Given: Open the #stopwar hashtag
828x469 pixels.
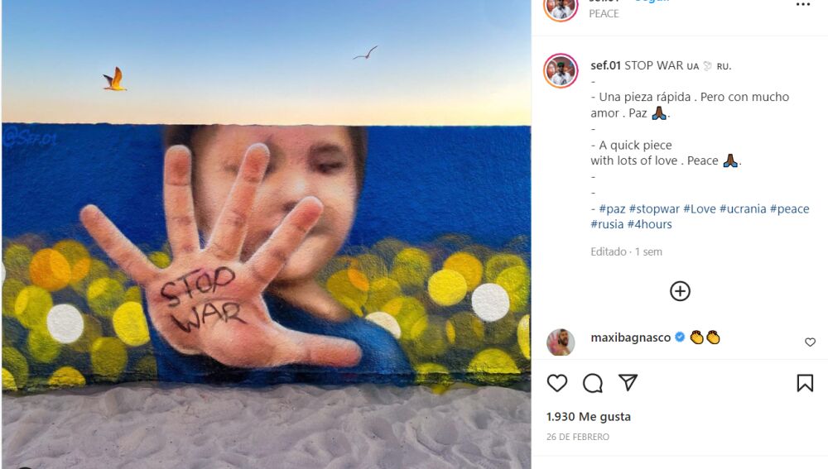Looking at the screenshot, I should pyautogui.click(x=654, y=209).
